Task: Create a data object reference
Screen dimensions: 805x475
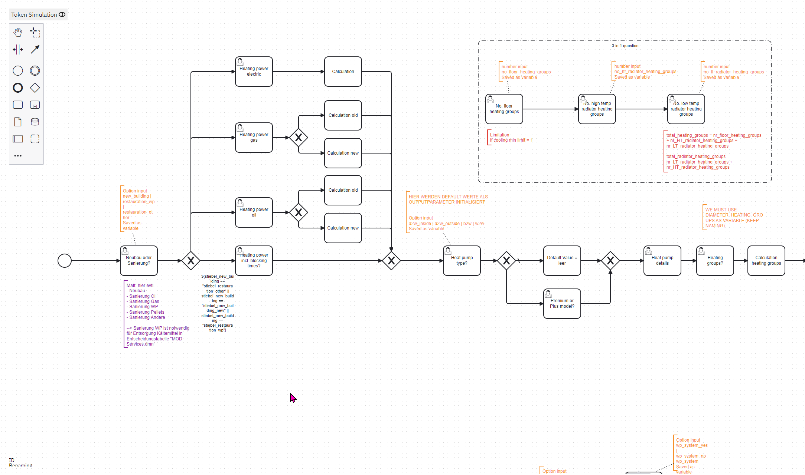Action: coord(18,122)
